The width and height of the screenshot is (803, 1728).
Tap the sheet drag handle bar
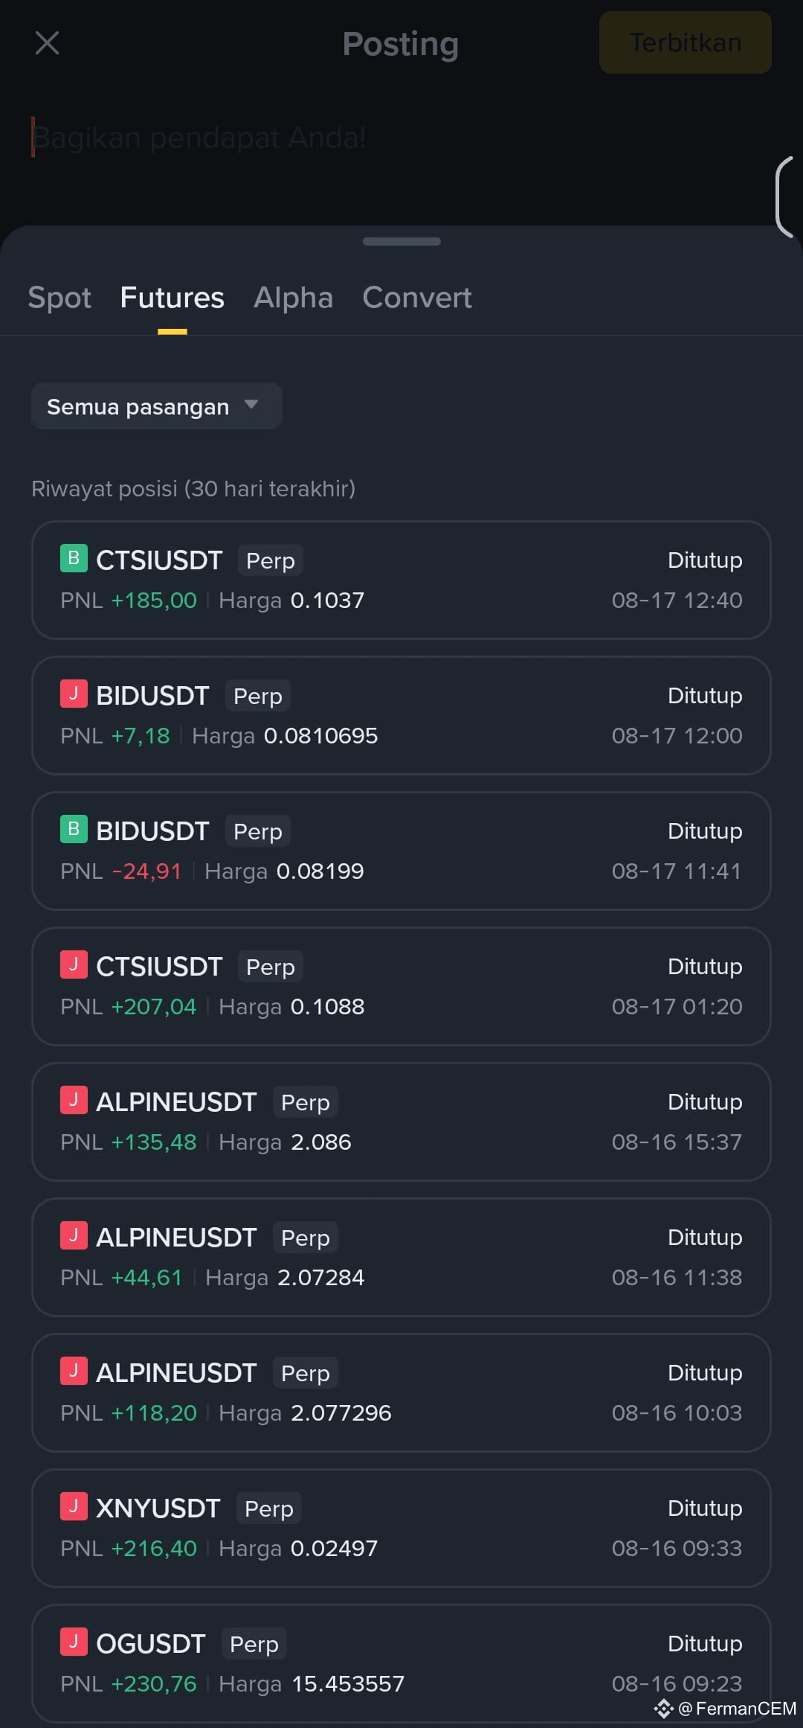[401, 241]
